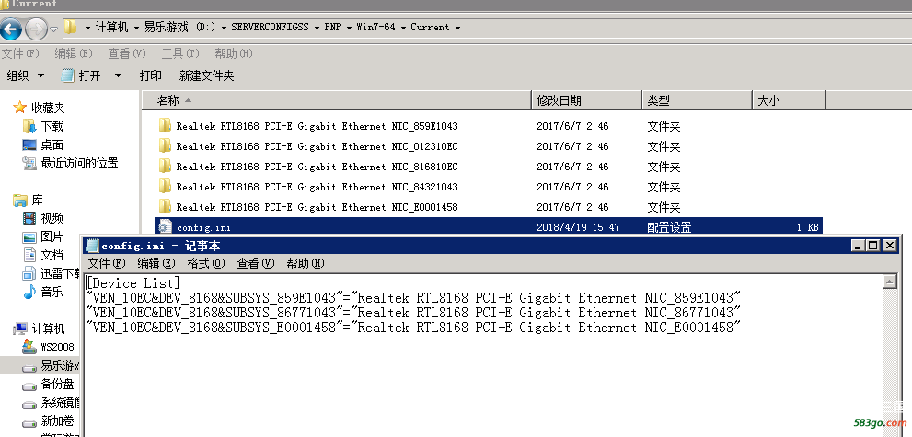Expand the arrow after Current in address bar
This screenshot has width=912, height=437.
click(457, 28)
